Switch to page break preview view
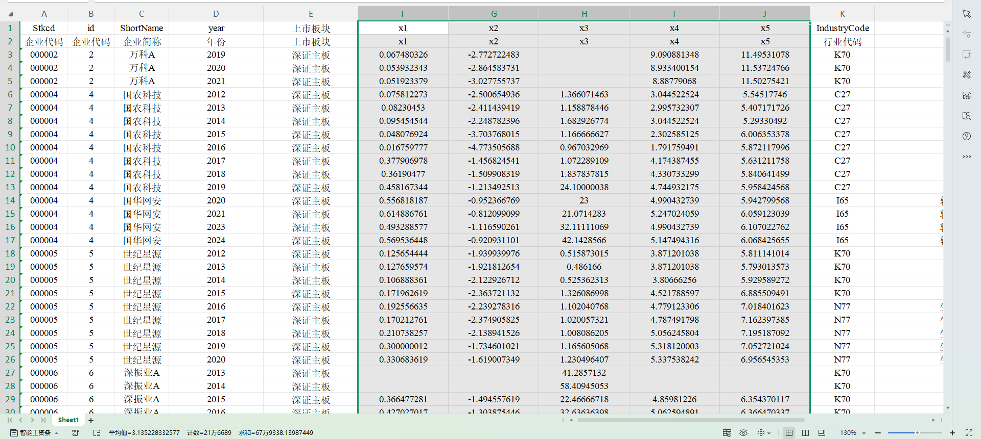 (805, 433)
